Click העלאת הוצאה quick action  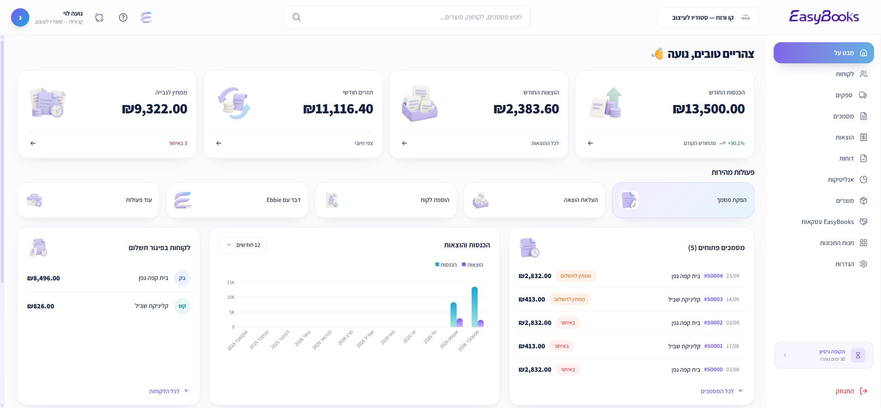pyautogui.click(x=535, y=200)
